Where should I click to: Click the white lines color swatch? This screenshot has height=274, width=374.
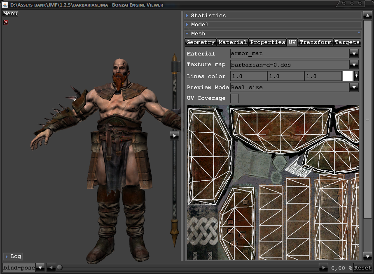pos(348,76)
